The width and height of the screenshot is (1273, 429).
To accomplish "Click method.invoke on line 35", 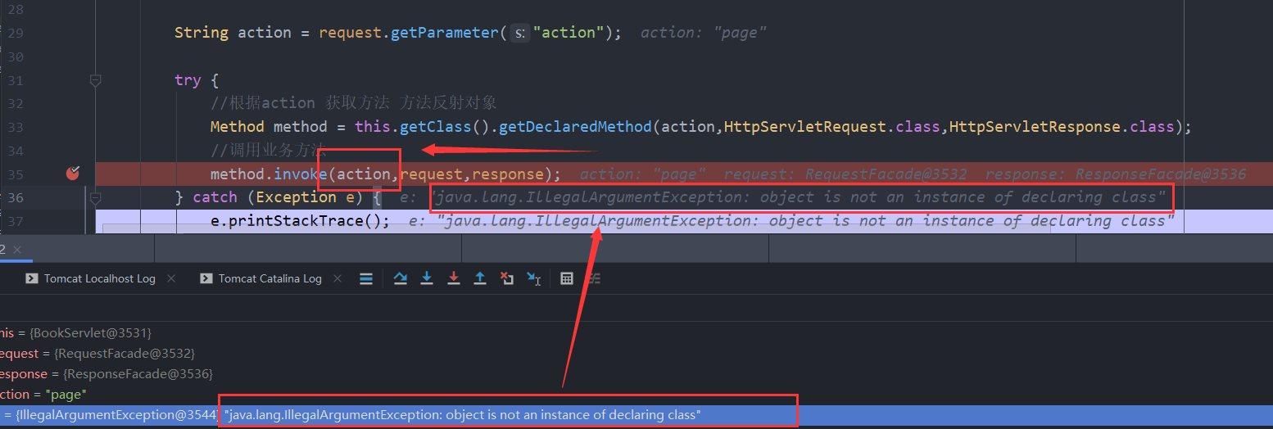I will (269, 174).
